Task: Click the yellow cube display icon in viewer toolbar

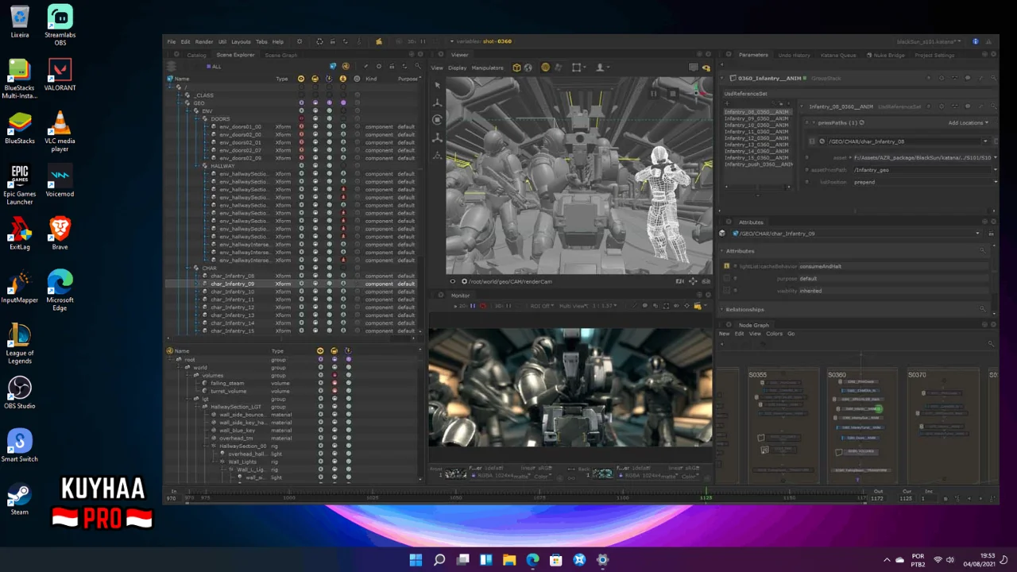Action: pos(516,68)
